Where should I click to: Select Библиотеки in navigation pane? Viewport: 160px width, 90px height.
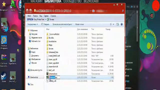click(33, 48)
